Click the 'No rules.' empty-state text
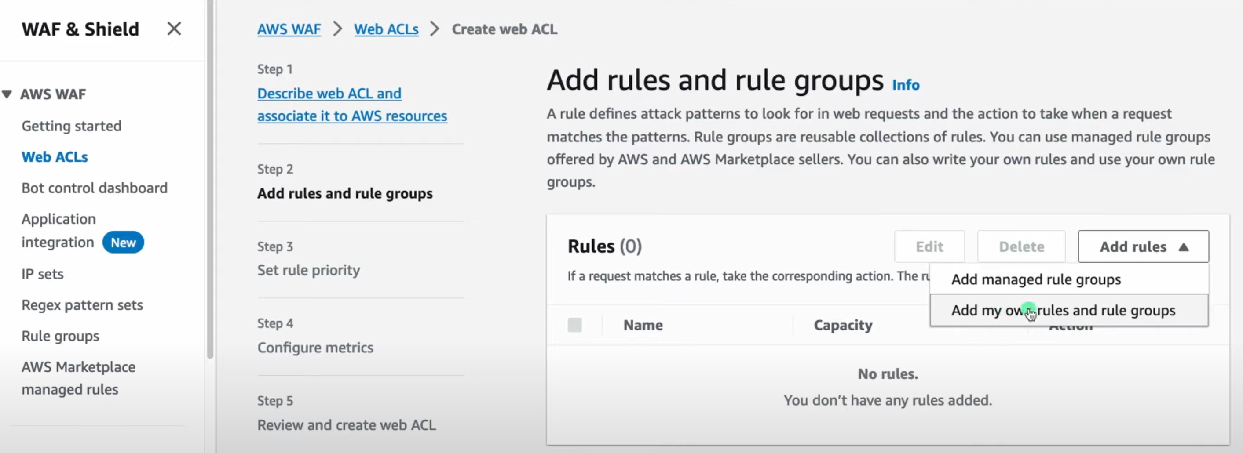 887,374
